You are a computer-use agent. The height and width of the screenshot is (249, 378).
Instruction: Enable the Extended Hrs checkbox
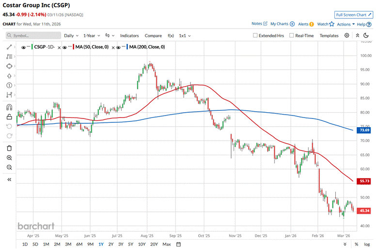click(x=256, y=36)
